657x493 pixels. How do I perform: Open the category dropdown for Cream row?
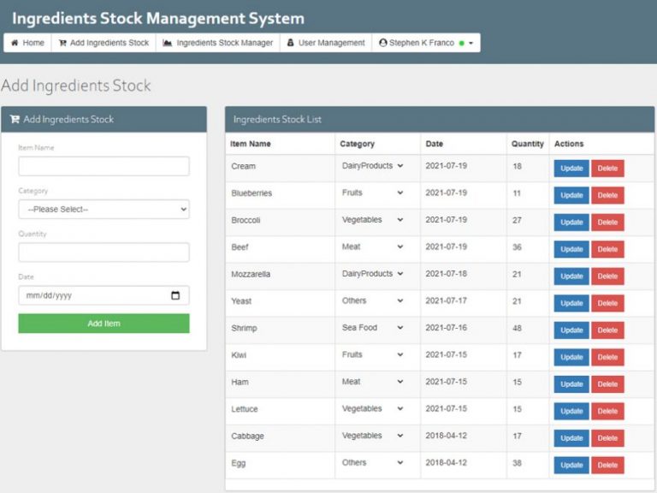372,166
